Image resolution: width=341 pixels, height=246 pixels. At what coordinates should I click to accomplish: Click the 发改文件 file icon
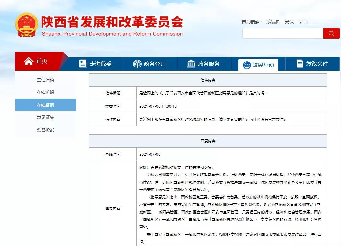tap(300, 64)
